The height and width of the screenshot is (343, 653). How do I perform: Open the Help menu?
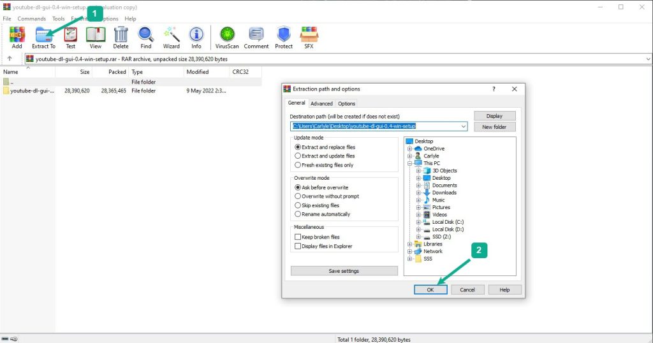[130, 18]
